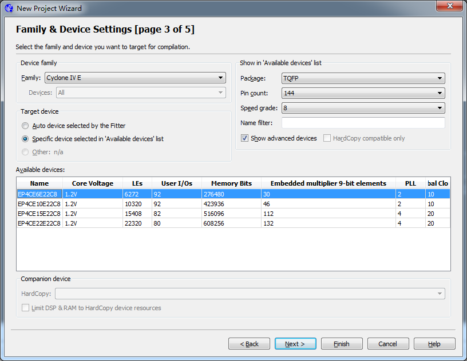
Task: Open the Family dropdown showing Cyclone IV E
Action: pyautogui.click(x=135, y=78)
